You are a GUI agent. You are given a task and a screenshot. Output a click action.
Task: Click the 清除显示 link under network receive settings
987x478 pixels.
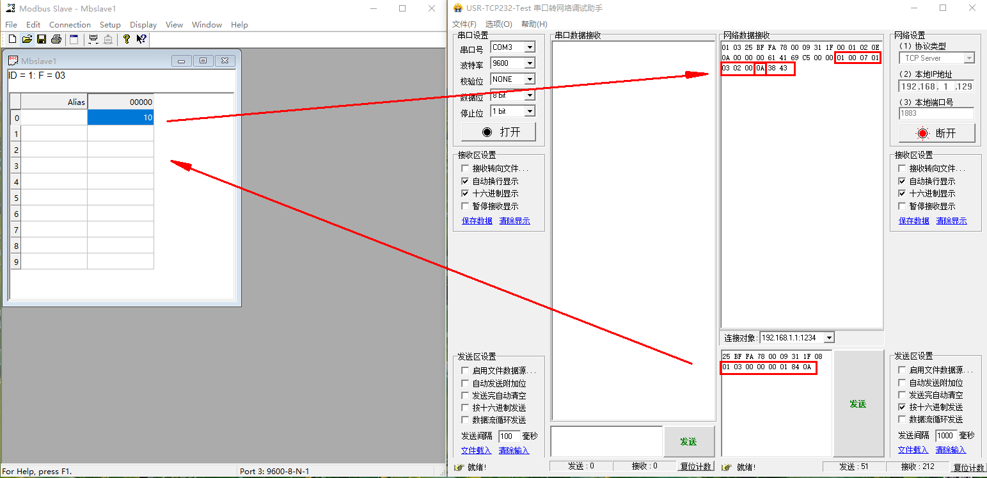click(951, 221)
